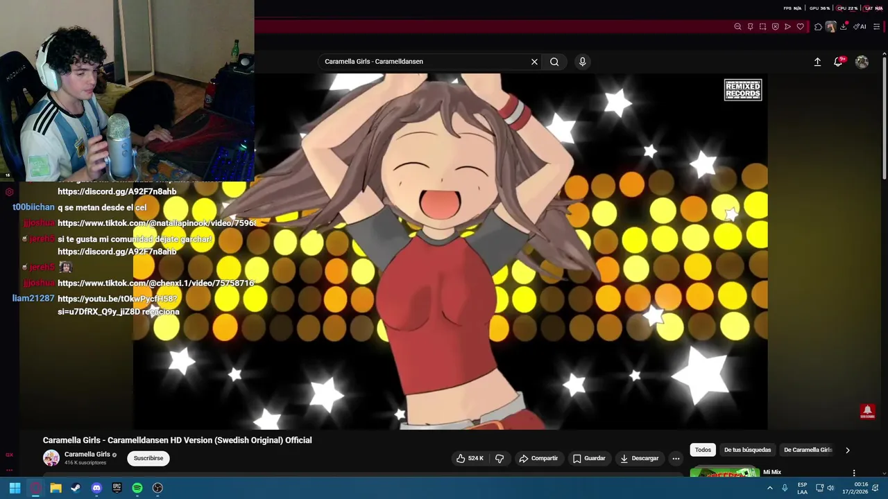Click the send/play arrow icon in address bar
Viewport: 888px width, 499px height.
pyautogui.click(x=787, y=27)
